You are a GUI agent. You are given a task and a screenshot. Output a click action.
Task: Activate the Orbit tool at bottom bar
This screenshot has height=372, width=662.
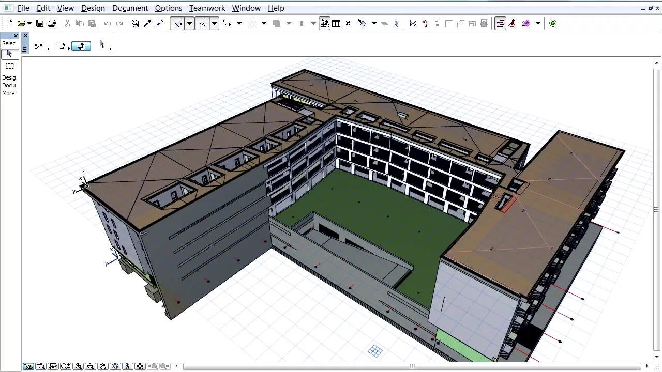[x=115, y=366]
